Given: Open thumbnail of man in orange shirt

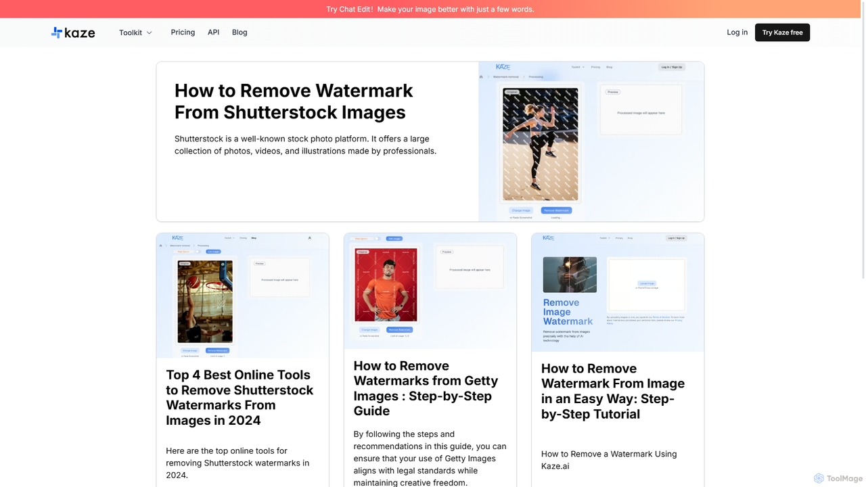Looking at the screenshot, I should click(430, 291).
